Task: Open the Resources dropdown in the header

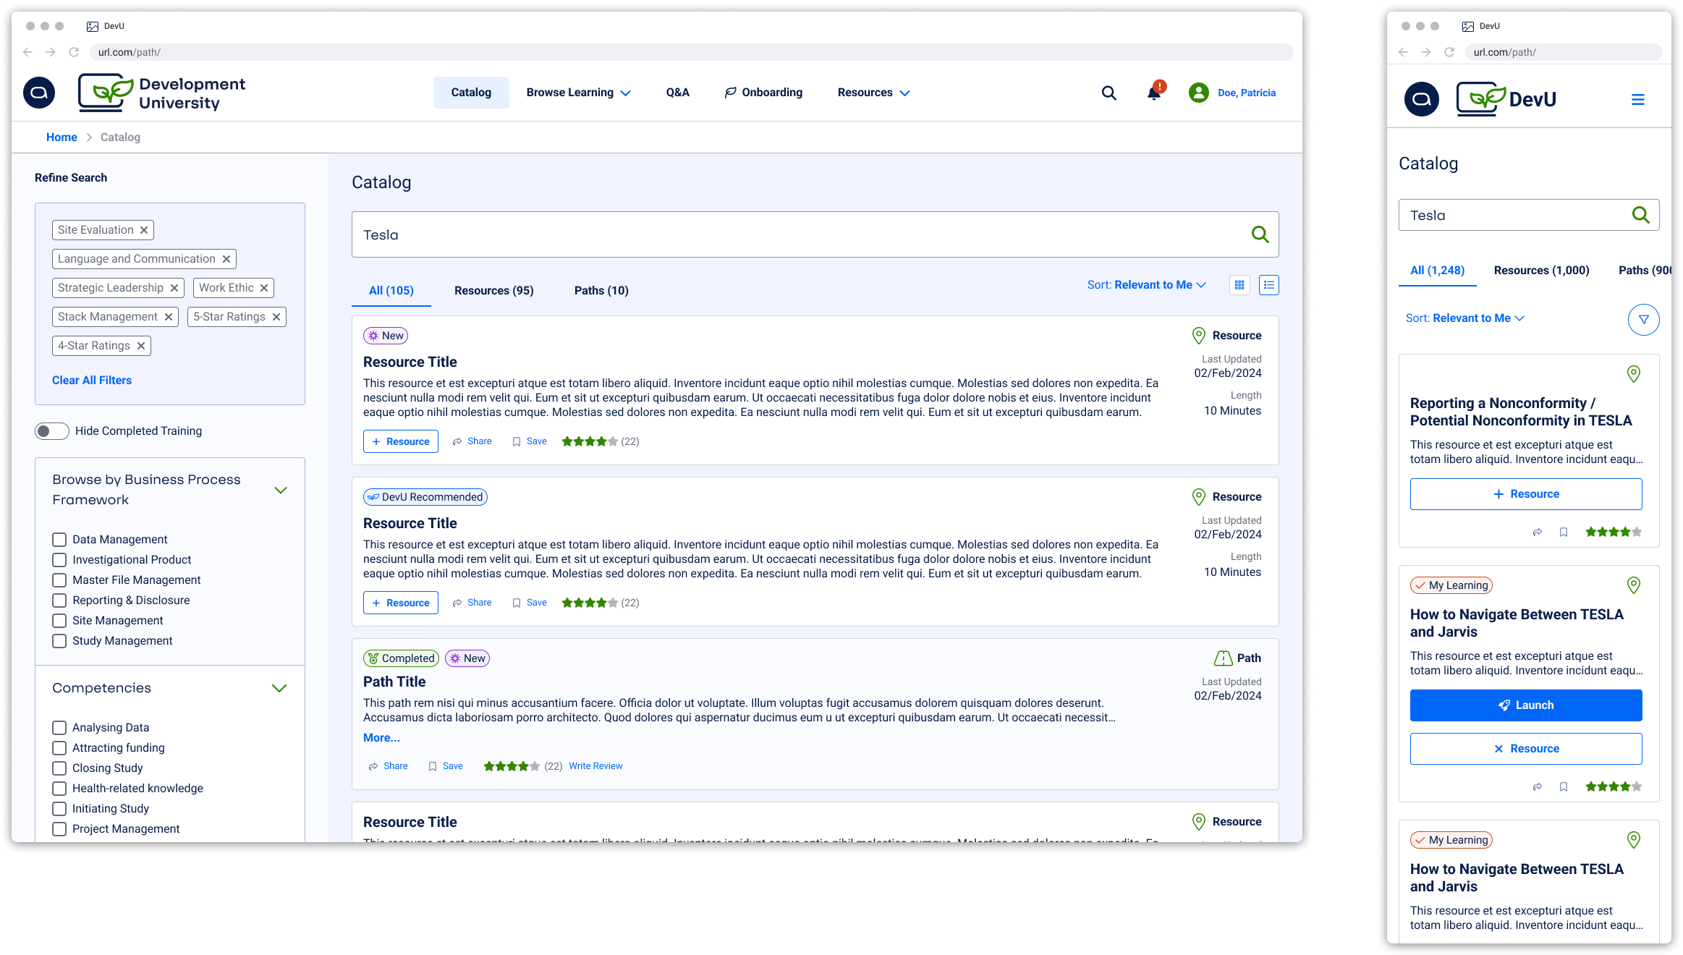Action: (873, 93)
